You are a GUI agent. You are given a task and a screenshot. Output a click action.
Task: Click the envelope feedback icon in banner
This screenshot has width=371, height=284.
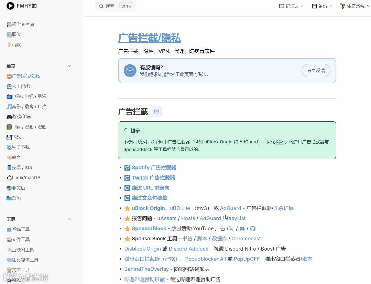[130, 70]
